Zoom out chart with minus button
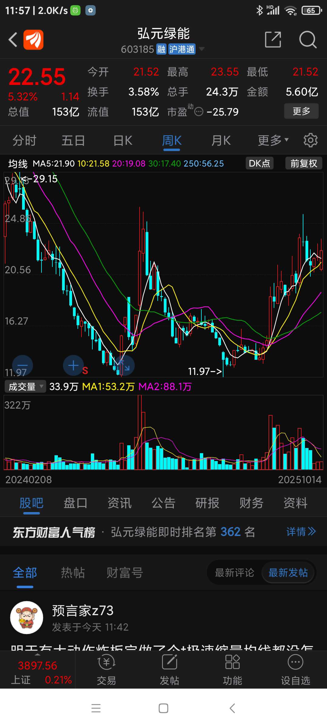The width and height of the screenshot is (327, 728). coord(22,365)
